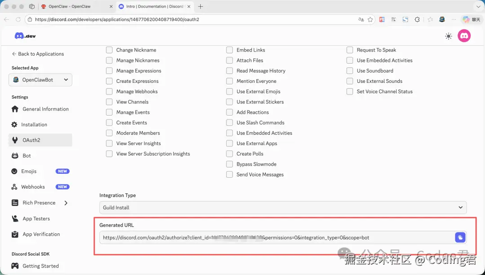Check the View Server Subscription Insights box
Image resolution: width=485 pixels, height=275 pixels.
109,154
